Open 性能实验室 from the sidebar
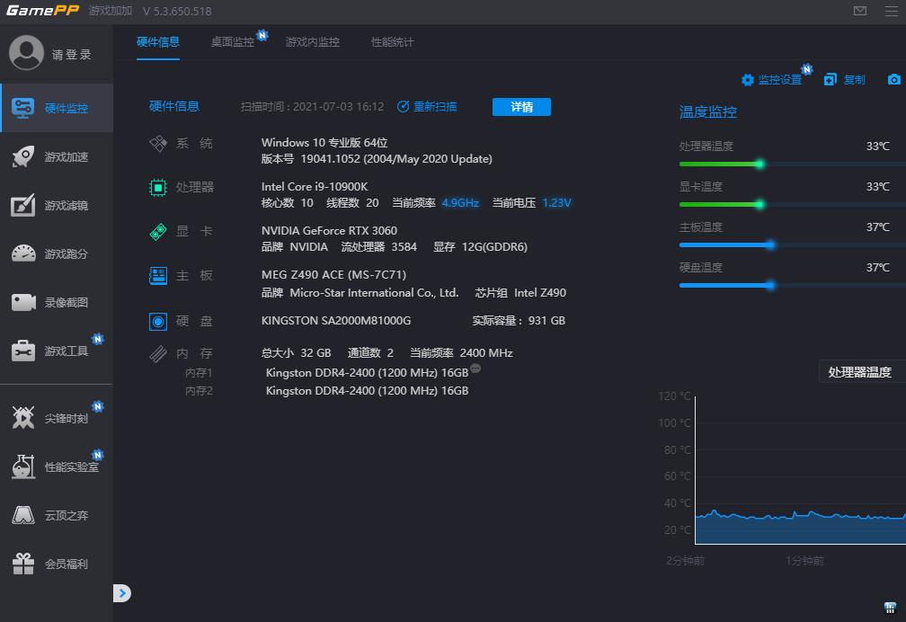The image size is (906, 622). pyautogui.click(x=57, y=466)
